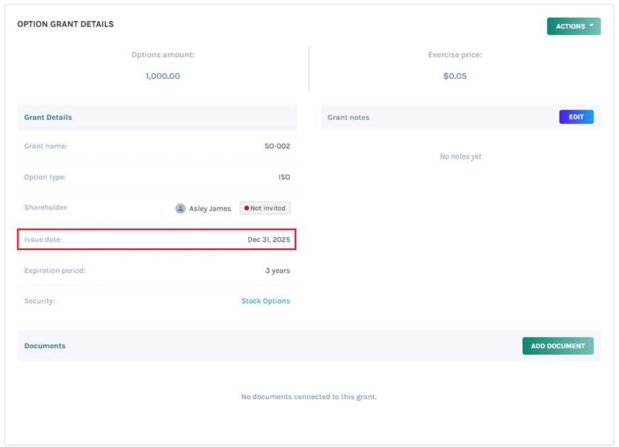The width and height of the screenshot is (619, 447).
Task: Click the caret arrow on ACTIONS button
Action: [x=591, y=26]
